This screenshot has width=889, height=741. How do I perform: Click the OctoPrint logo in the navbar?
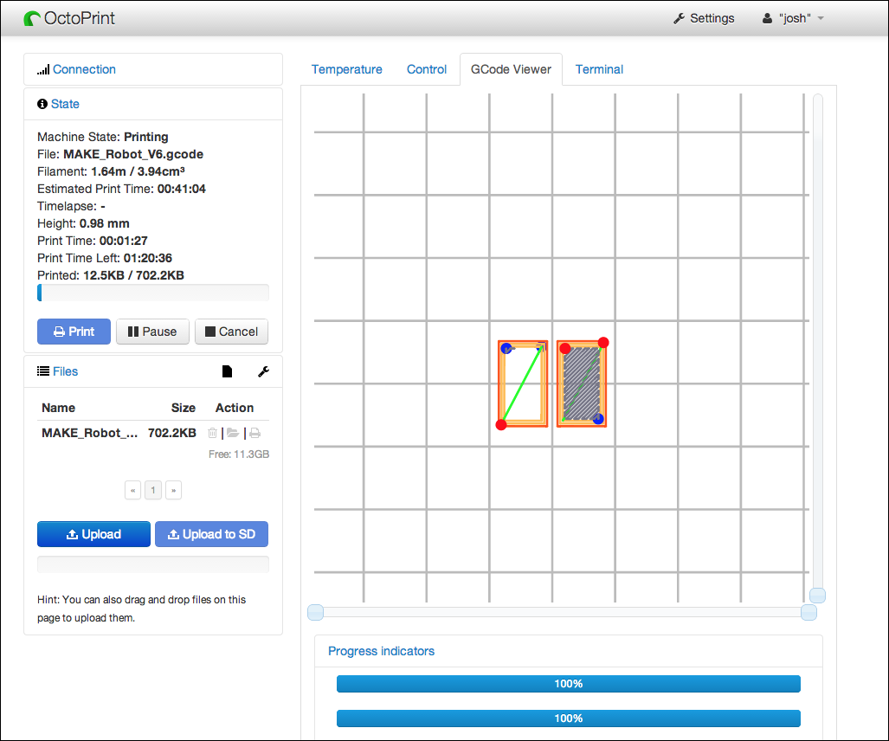point(69,18)
